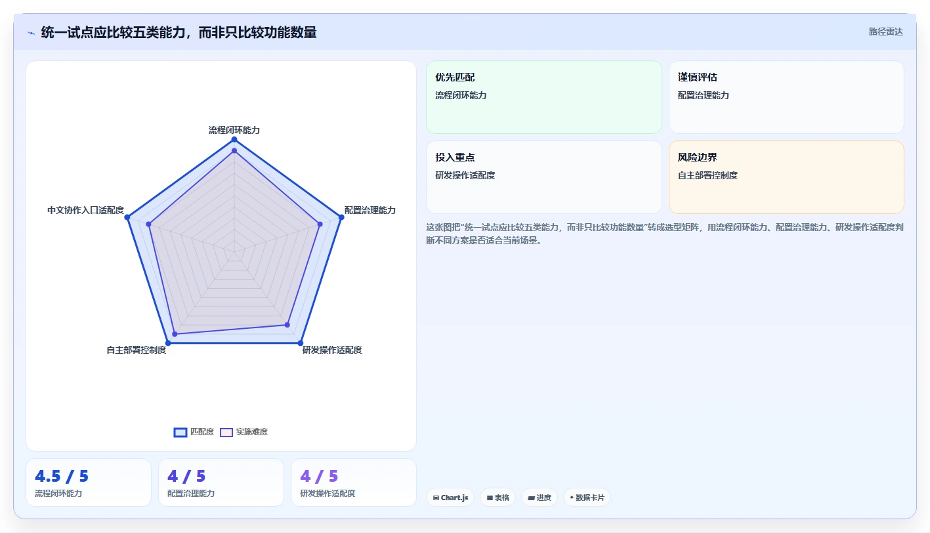Select the 数据卡片 tag text
The height and width of the screenshot is (533, 930).
coord(590,498)
